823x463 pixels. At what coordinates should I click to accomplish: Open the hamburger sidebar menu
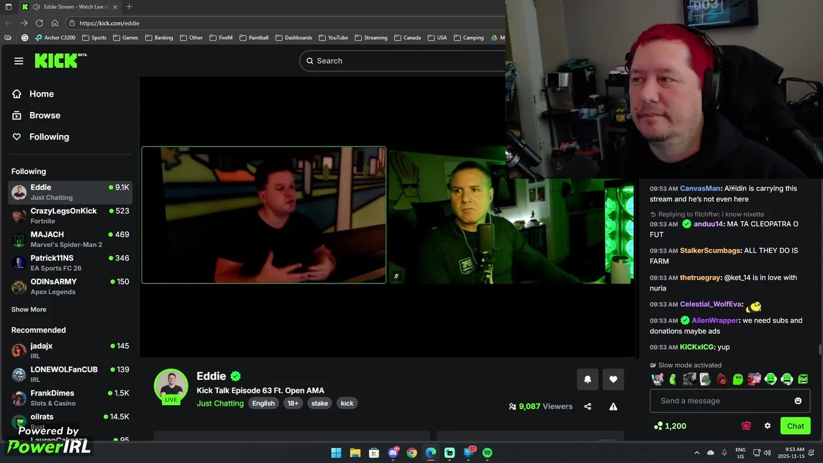[x=19, y=61]
